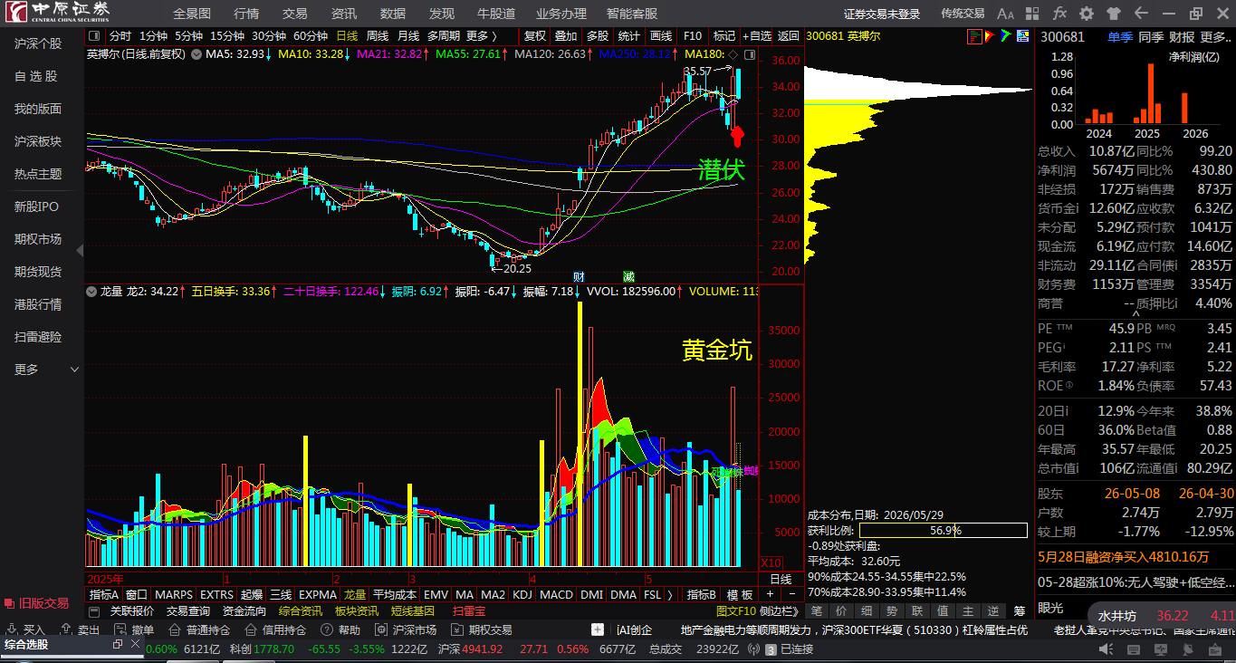Click the 传统交易 button
Viewport: 1236px width, 663px height.
963,14
